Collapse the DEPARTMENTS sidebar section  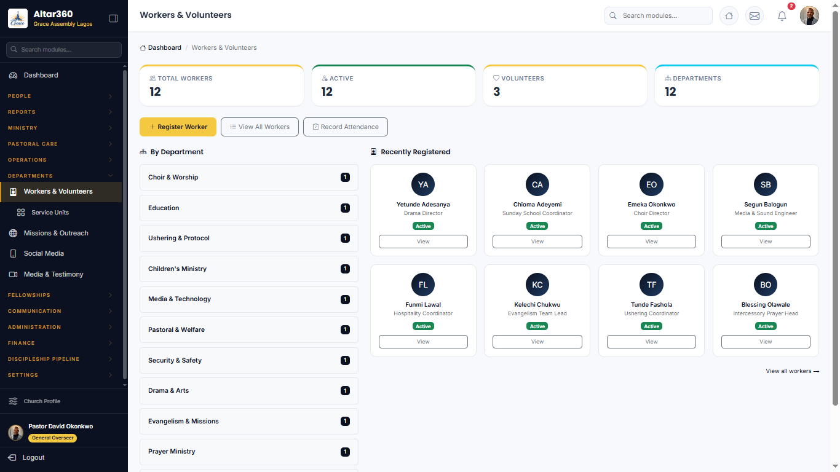pyautogui.click(x=60, y=176)
